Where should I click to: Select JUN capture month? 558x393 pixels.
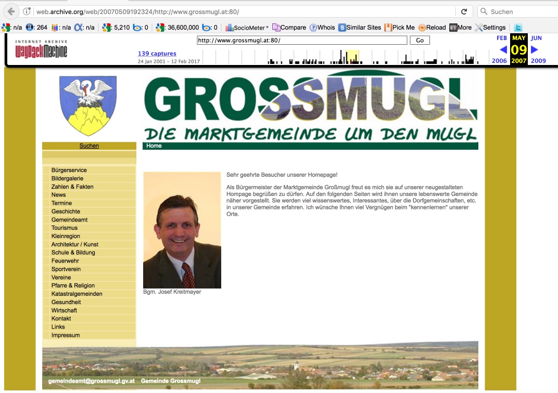[x=536, y=38]
